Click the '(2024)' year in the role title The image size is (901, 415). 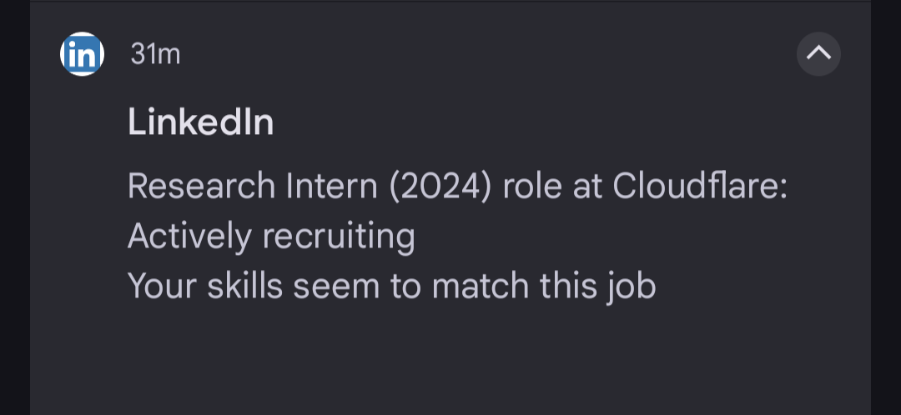tap(440, 187)
